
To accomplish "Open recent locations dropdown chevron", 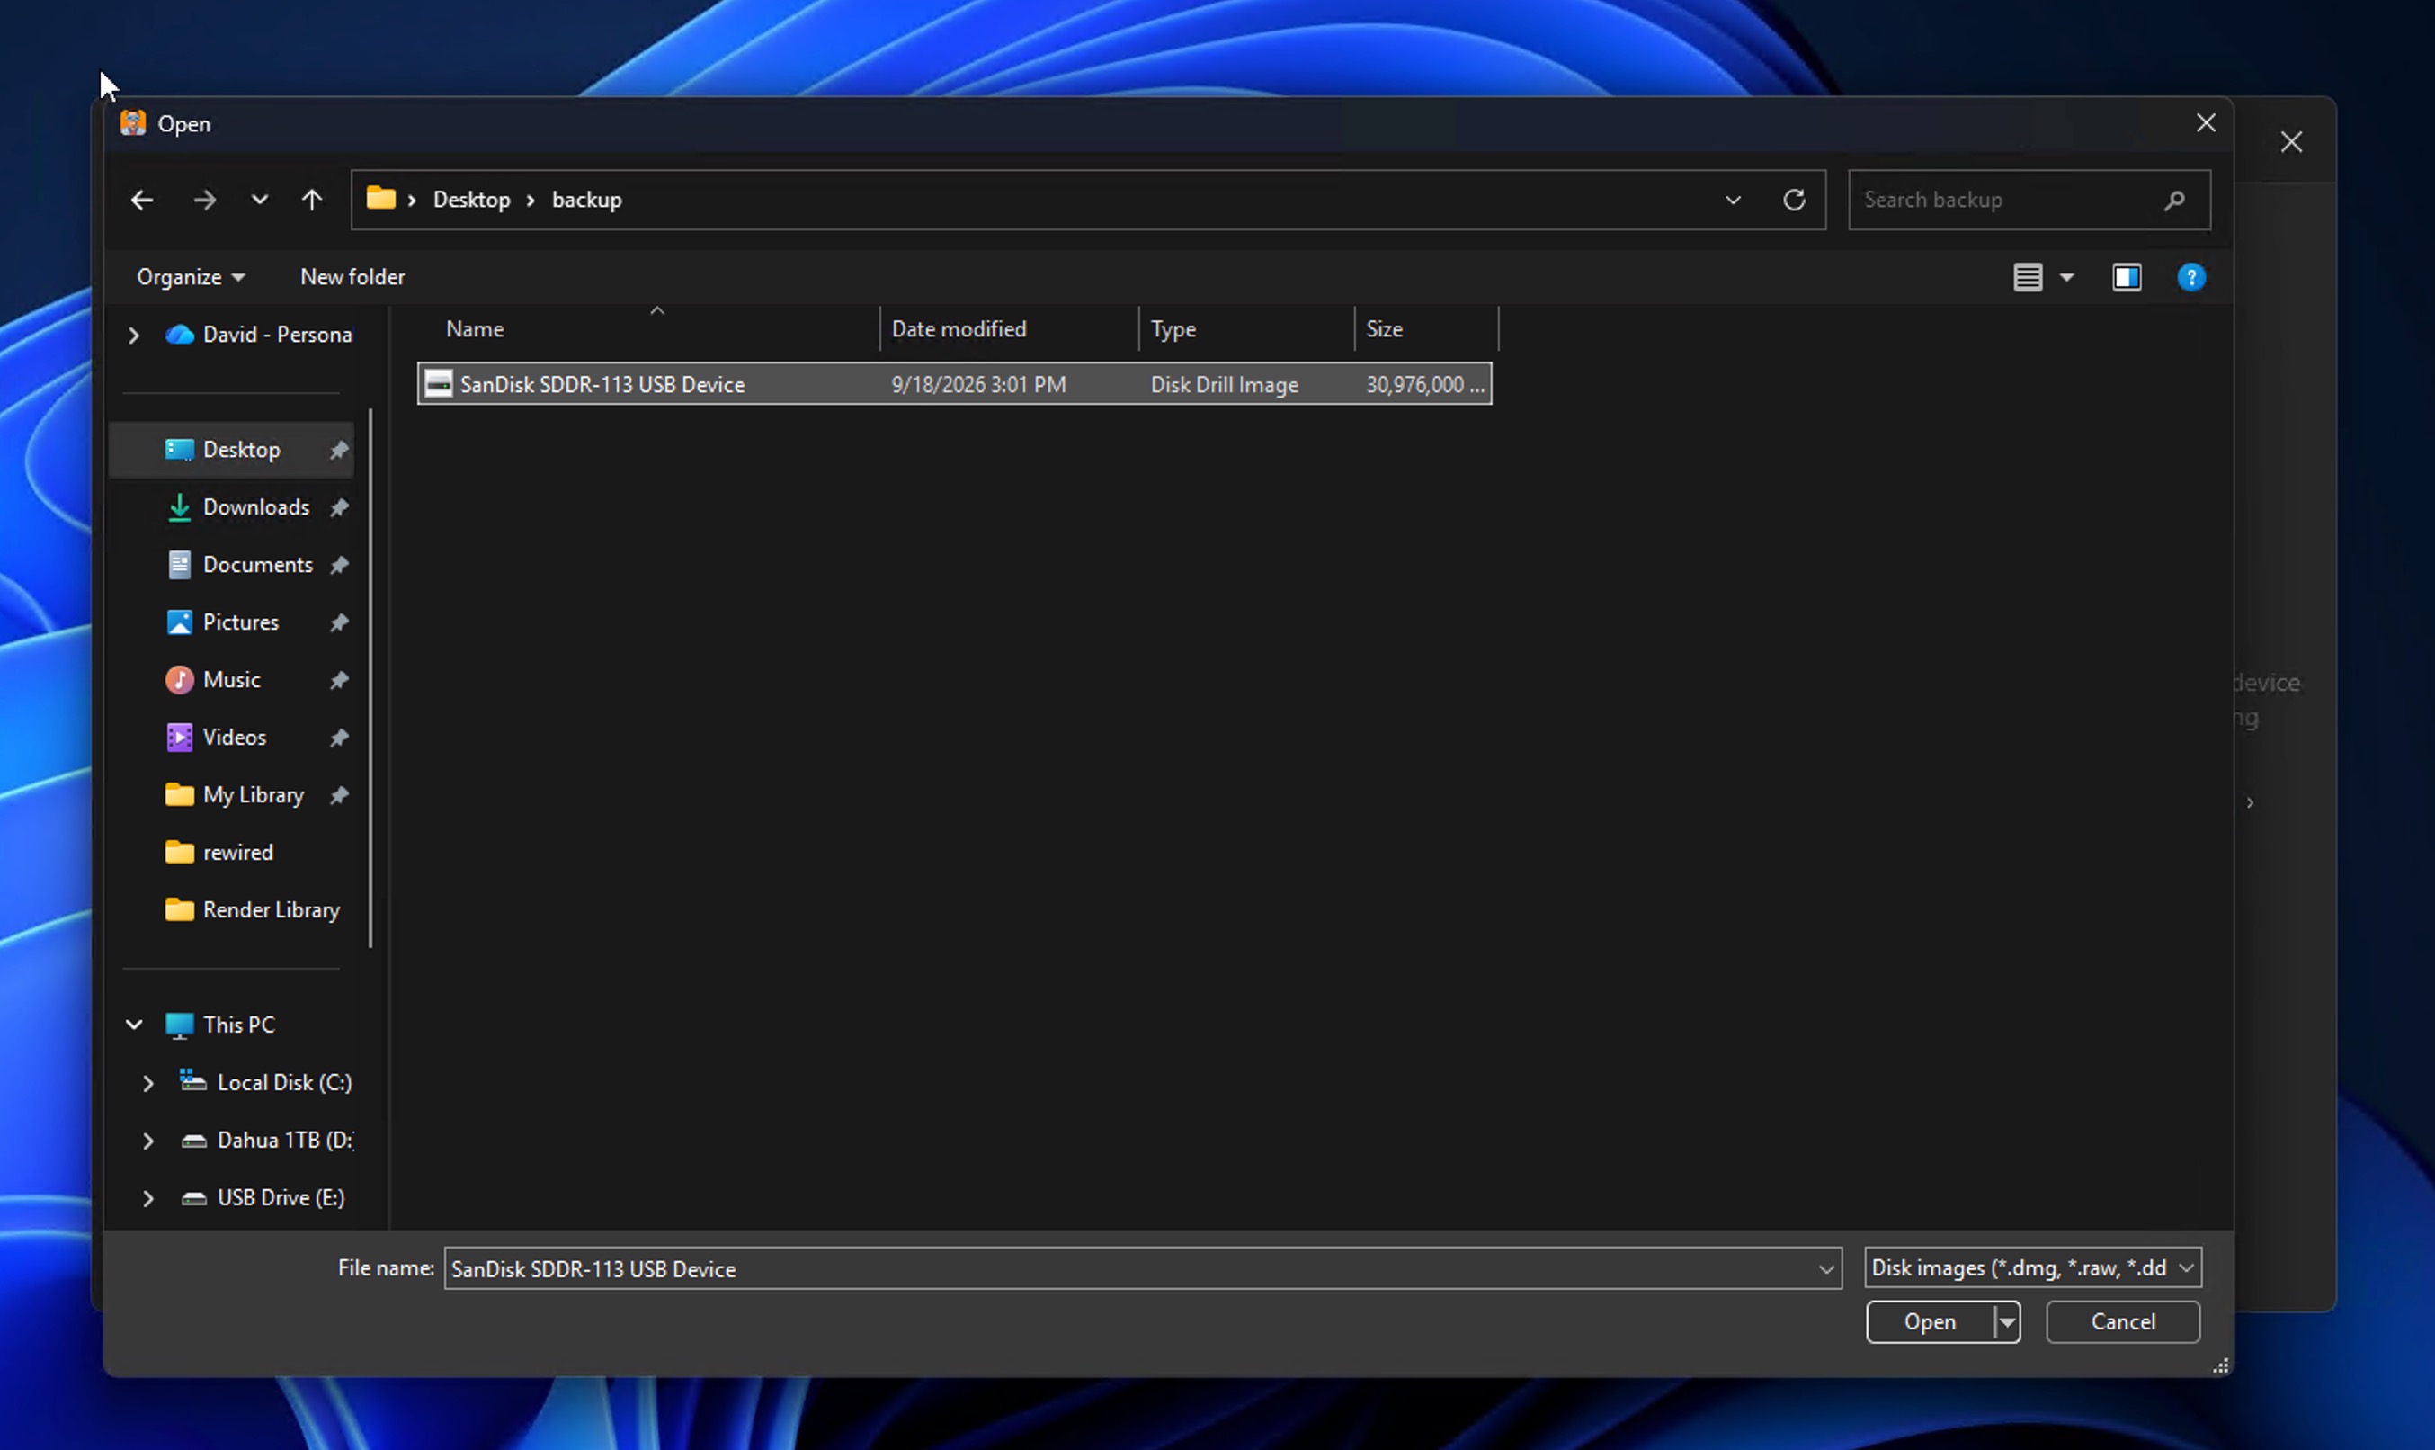I will [259, 201].
